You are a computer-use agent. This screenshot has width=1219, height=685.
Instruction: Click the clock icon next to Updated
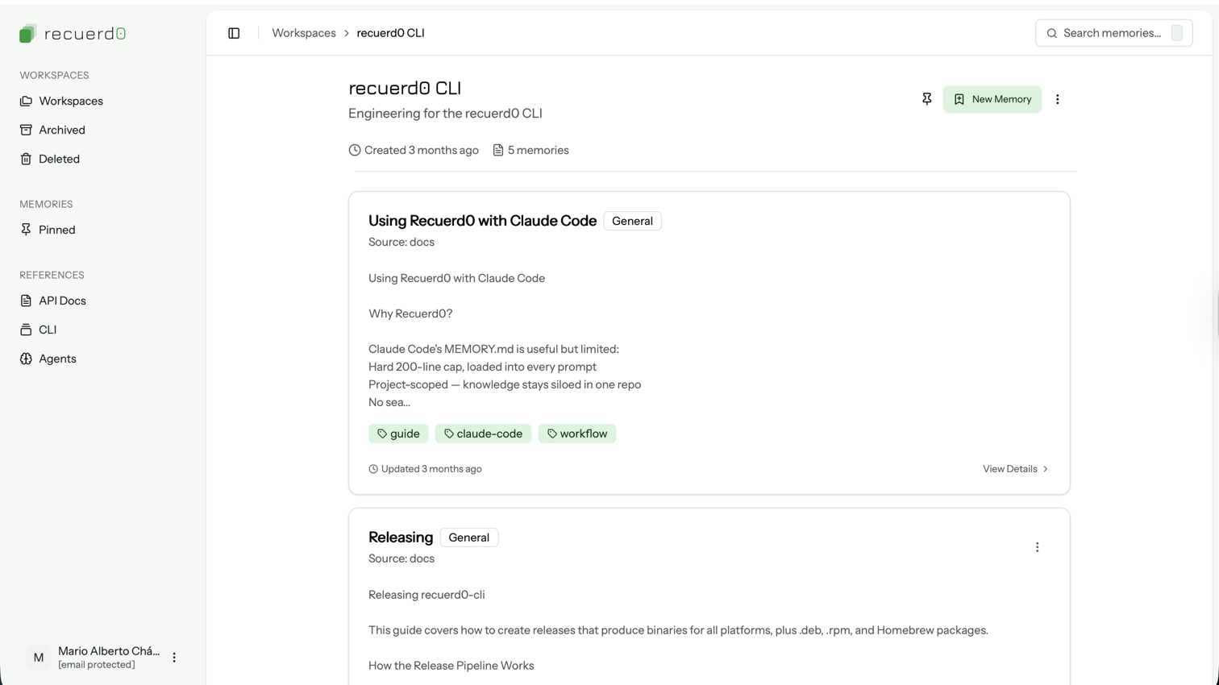tap(373, 469)
